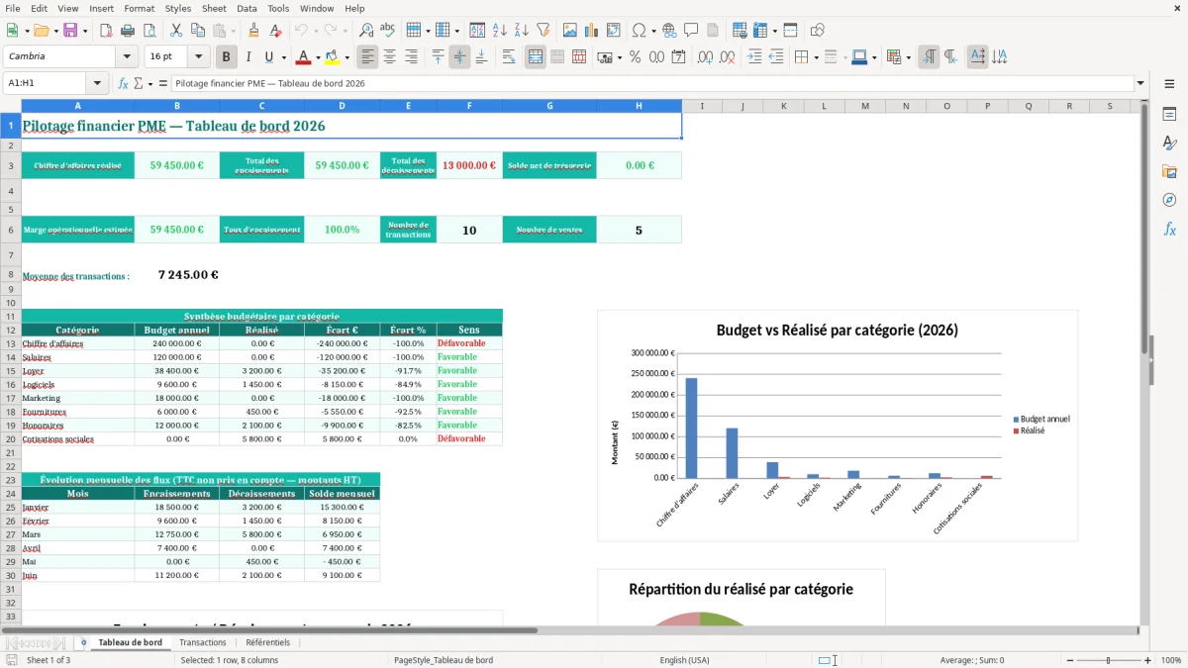
Task: Open the Sheet menu
Action: 214,8
